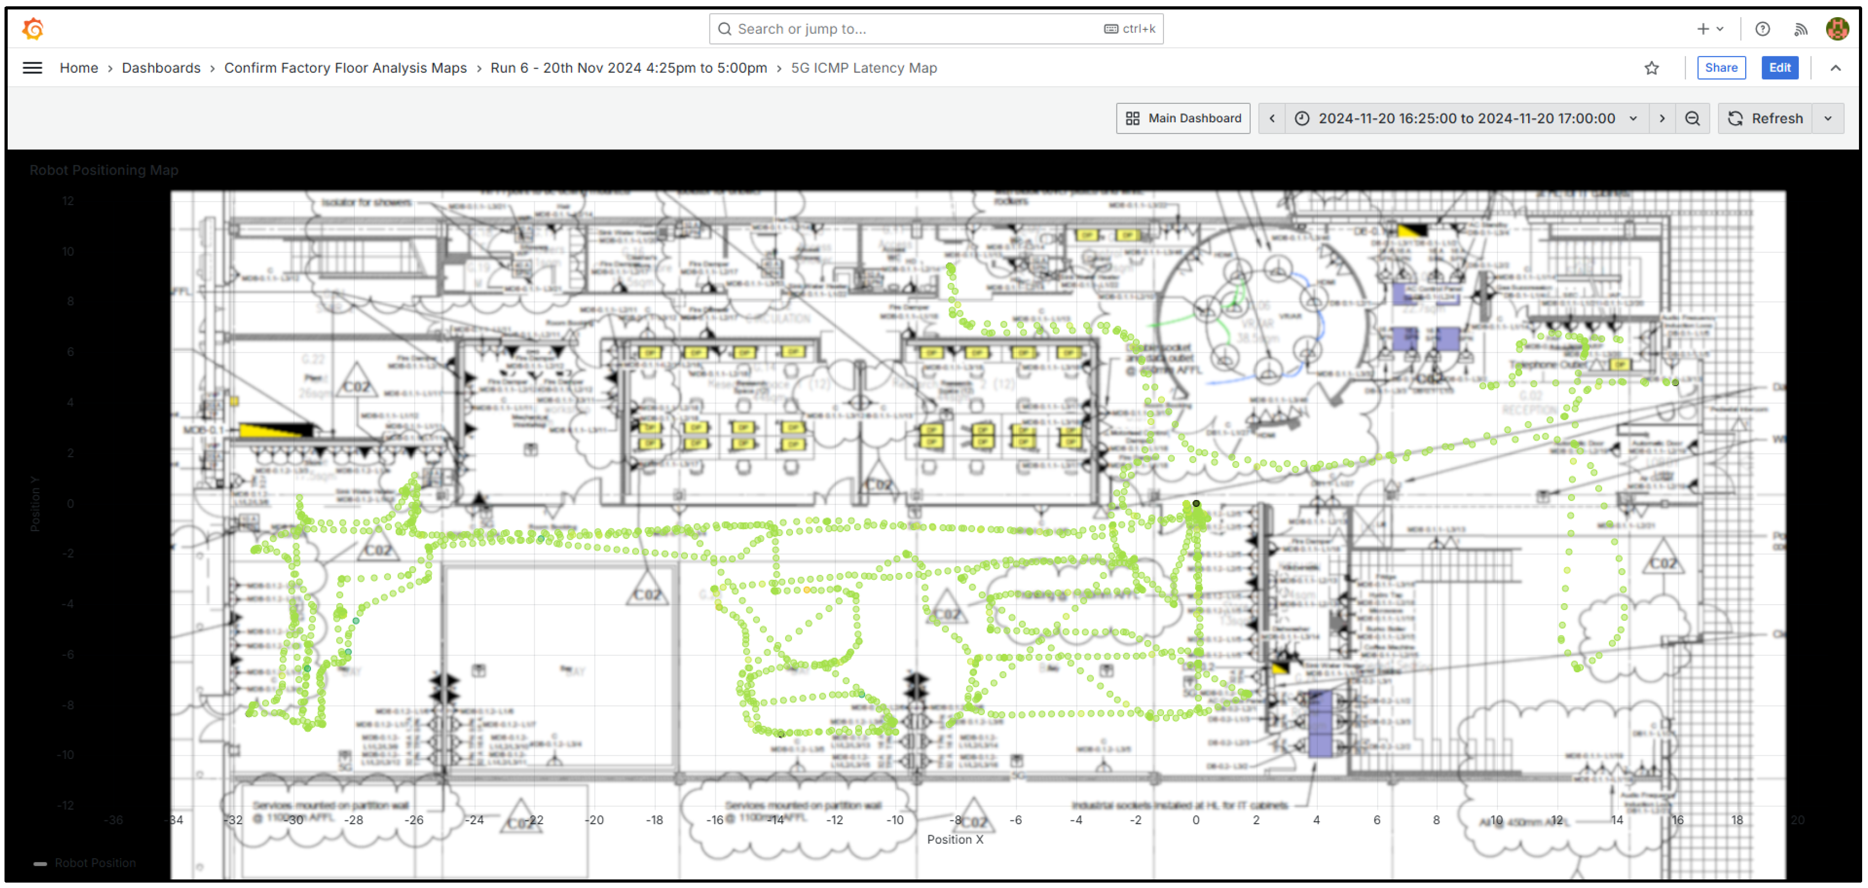Open the plus add-new dropdown

[1709, 29]
